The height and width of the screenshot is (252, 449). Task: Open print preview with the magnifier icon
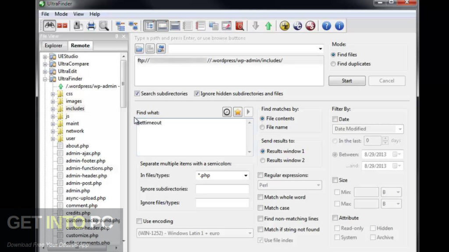click(x=103, y=26)
